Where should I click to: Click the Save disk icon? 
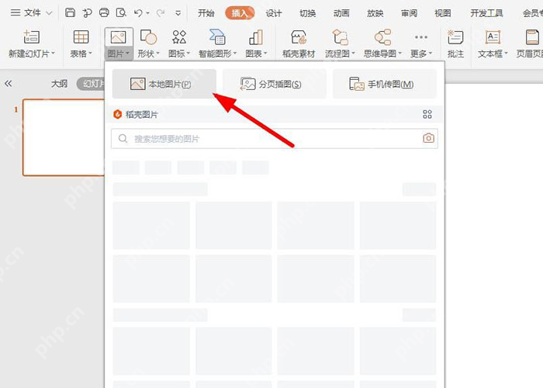click(x=71, y=13)
